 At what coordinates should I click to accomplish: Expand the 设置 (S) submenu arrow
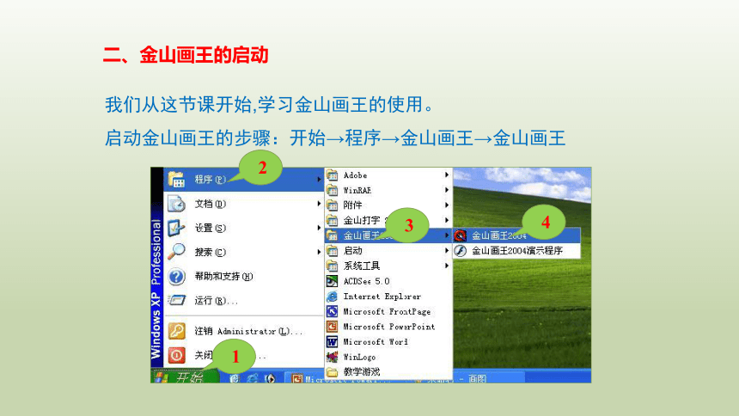pos(319,228)
